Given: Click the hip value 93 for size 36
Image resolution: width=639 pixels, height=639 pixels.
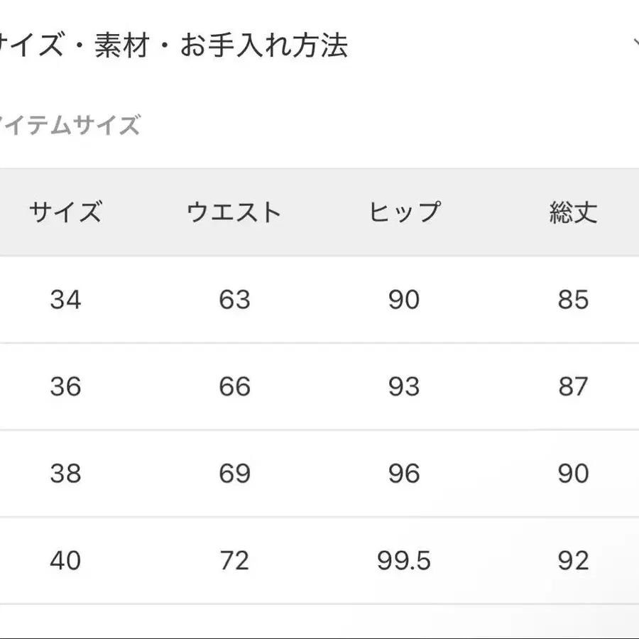Looking at the screenshot, I should [405, 387].
